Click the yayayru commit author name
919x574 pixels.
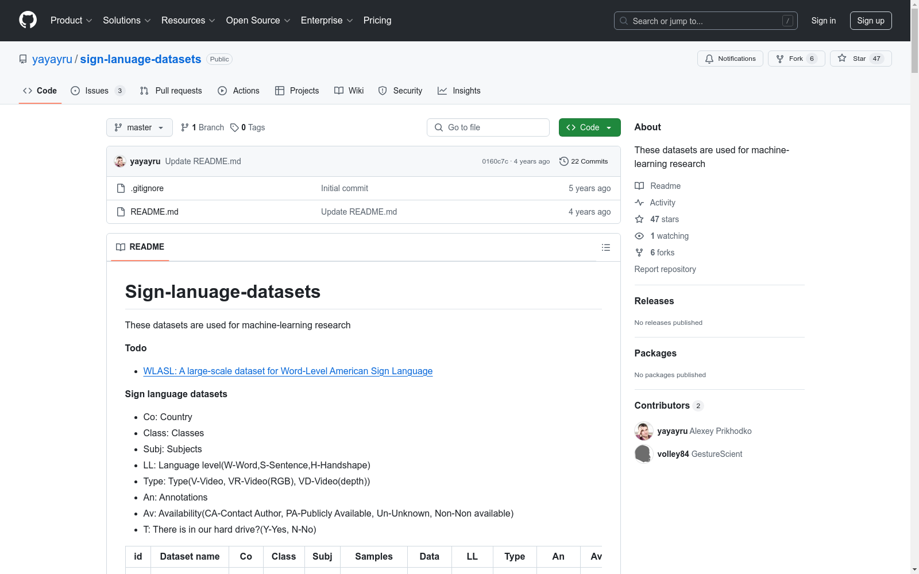click(145, 161)
